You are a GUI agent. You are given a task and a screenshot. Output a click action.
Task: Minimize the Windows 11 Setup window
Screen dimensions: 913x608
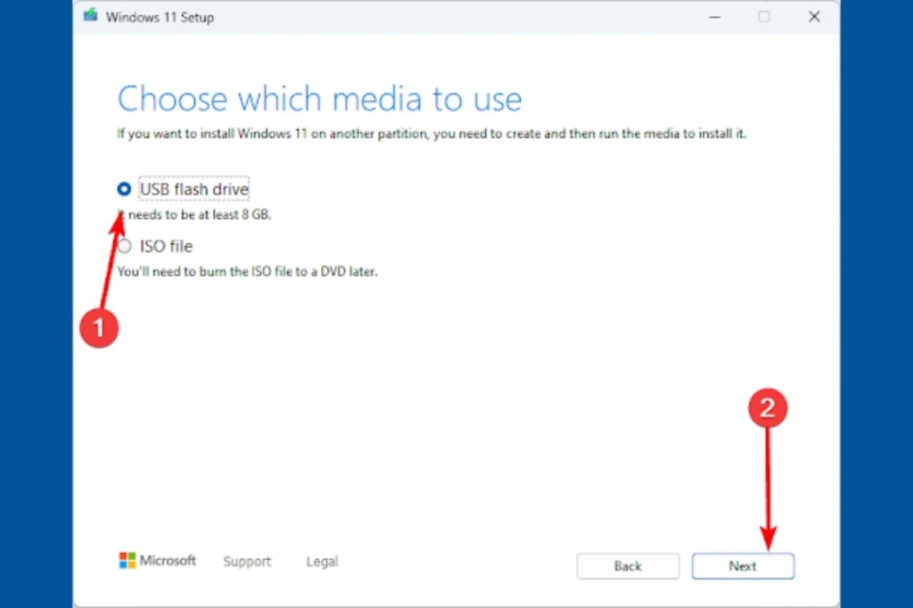tap(714, 17)
